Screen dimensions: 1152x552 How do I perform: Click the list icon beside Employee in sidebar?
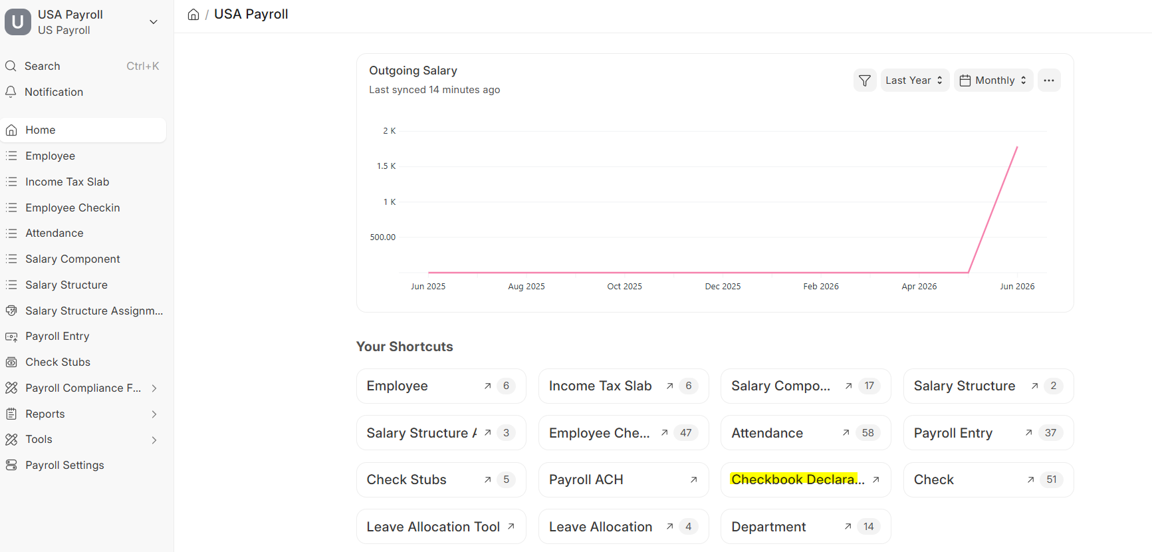[11, 156]
